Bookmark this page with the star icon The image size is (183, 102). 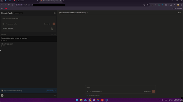(147, 5)
